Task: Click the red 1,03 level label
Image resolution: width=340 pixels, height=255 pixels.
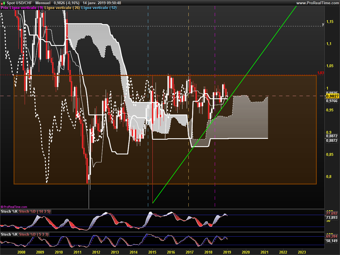Action: [320, 73]
